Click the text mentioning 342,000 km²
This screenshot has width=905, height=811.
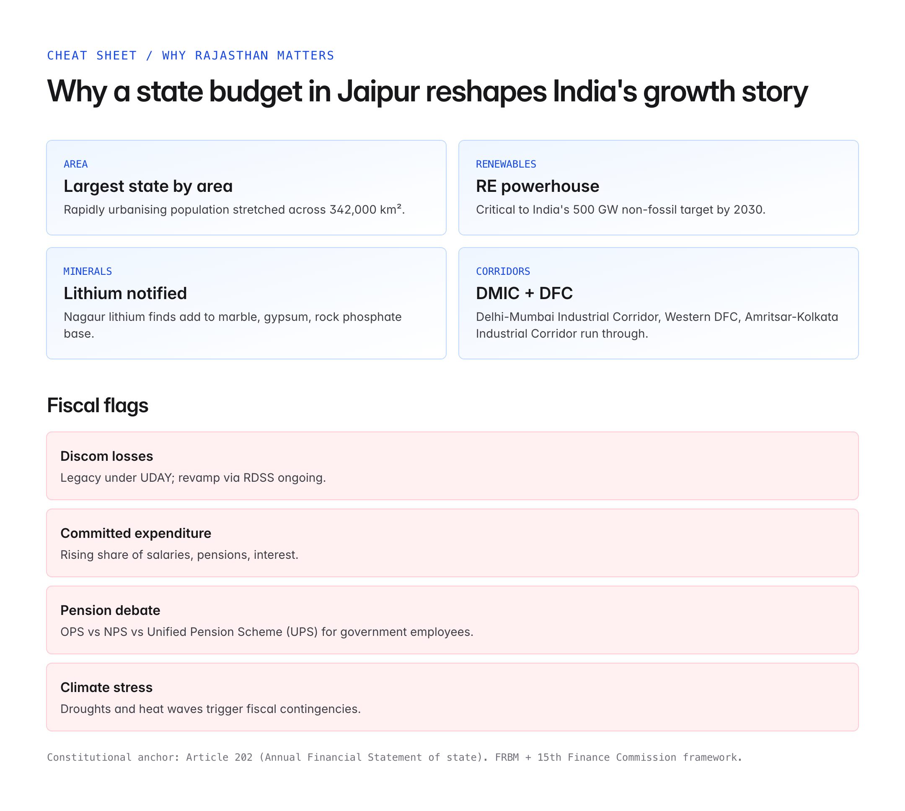[x=234, y=209]
